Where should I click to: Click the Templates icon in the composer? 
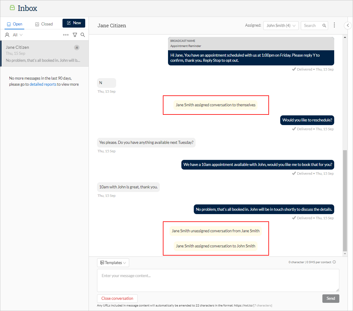pyautogui.click(x=103, y=263)
